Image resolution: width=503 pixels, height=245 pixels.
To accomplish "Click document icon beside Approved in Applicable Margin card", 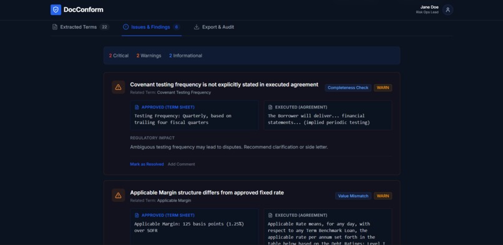I will coord(137,215).
